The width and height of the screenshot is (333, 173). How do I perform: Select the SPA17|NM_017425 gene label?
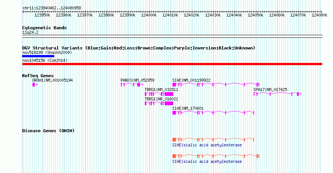(x=271, y=90)
